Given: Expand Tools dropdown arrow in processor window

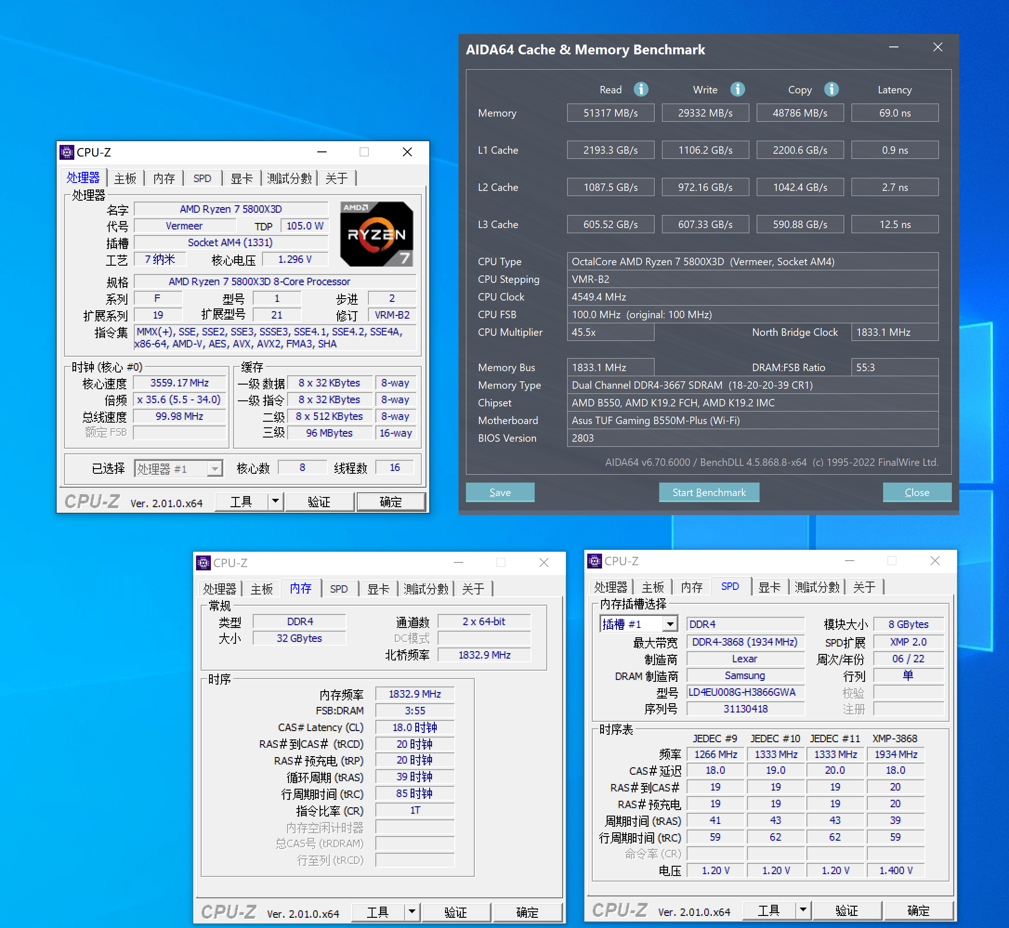Looking at the screenshot, I should pos(275,502).
